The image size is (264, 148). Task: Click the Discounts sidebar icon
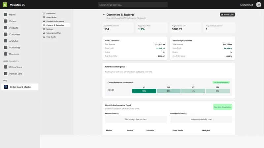[6, 54]
